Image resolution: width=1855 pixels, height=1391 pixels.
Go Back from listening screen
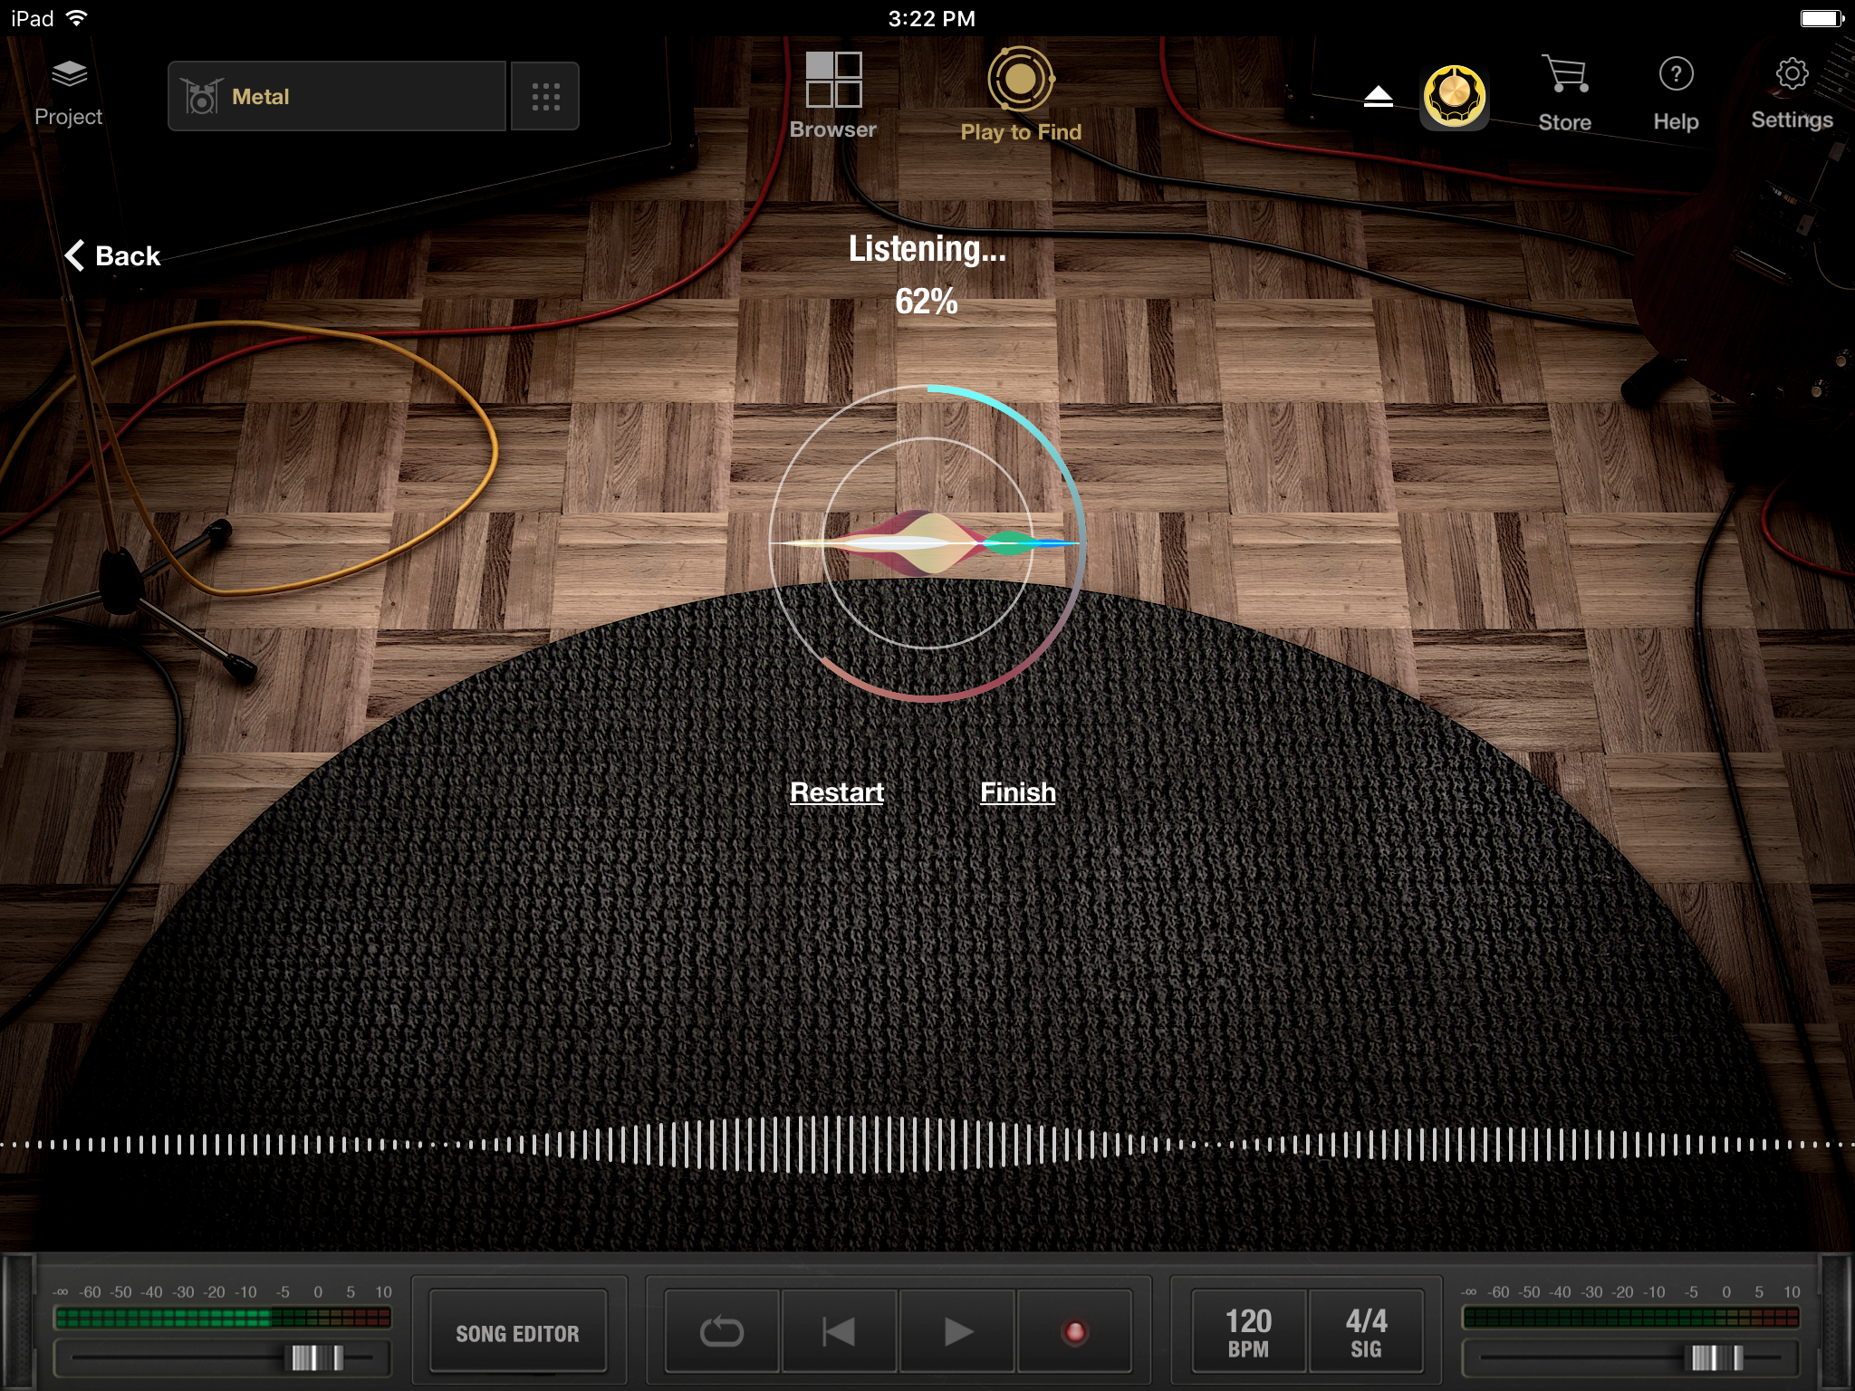point(112,256)
